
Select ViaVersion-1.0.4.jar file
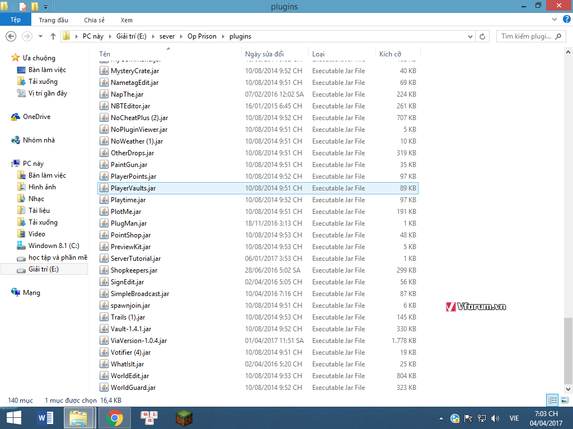(139, 341)
